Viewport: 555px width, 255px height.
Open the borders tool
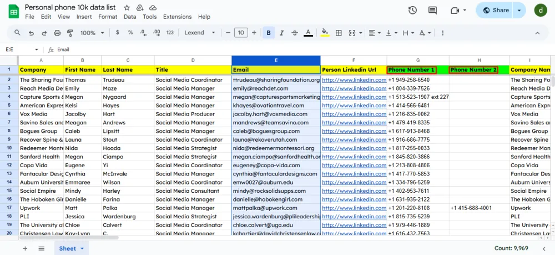[x=339, y=33]
